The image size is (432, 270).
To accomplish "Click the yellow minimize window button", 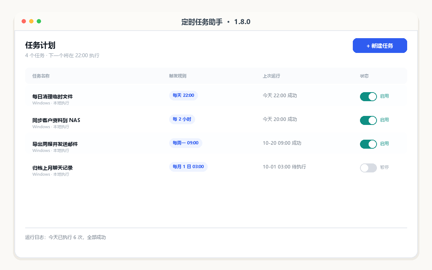I will coord(31,21).
